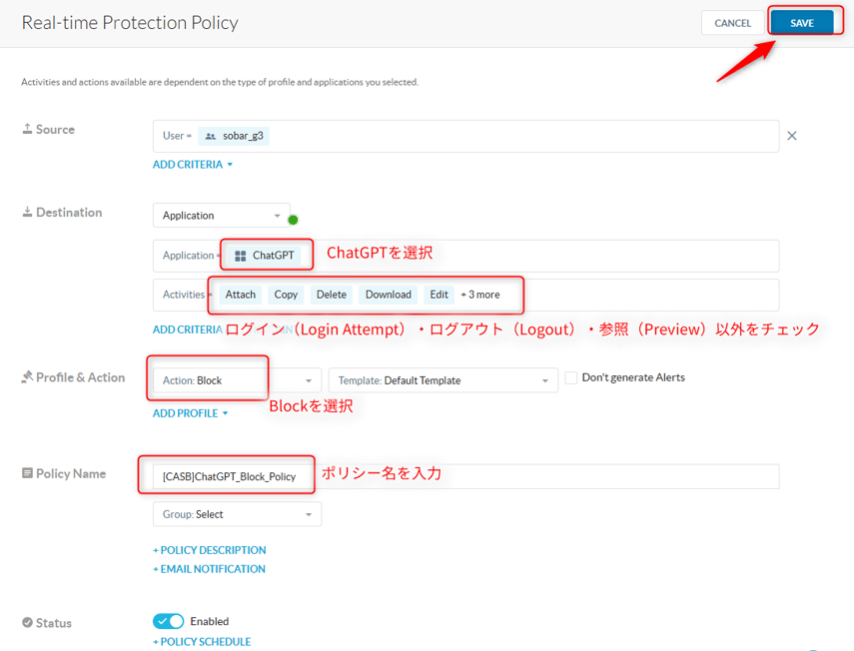
Task: Click the SAVE button
Action: (x=801, y=23)
